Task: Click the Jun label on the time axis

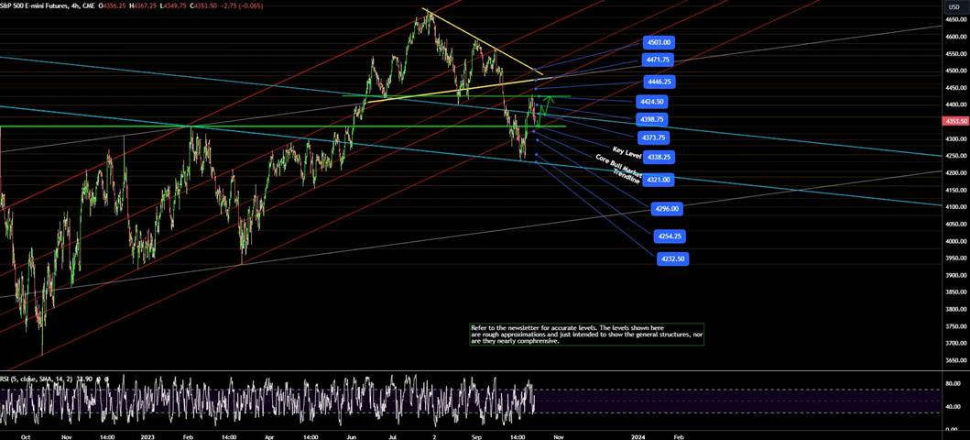Action: [354, 435]
